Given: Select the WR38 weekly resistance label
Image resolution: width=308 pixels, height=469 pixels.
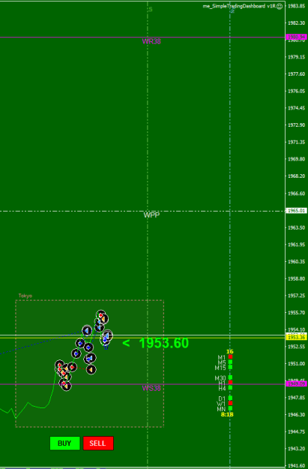Looking at the screenshot, I should [151, 41].
